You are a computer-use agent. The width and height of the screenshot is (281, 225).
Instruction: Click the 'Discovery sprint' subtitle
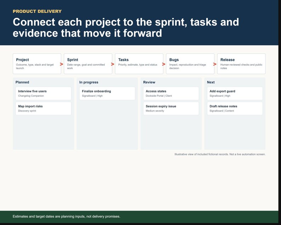click(x=27, y=111)
